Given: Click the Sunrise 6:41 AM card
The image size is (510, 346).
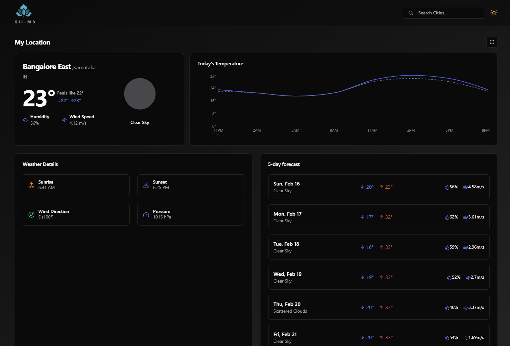Looking at the screenshot, I should click(x=76, y=185).
